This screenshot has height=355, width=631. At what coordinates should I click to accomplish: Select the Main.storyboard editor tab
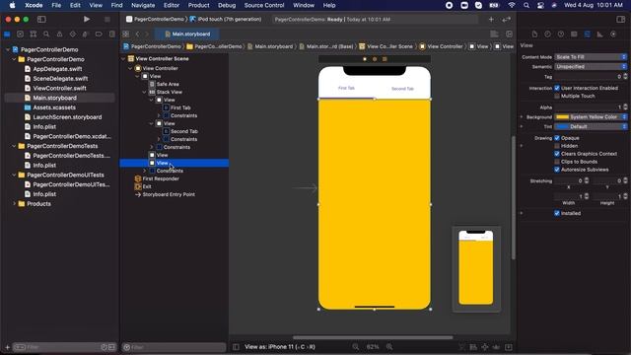pos(187,35)
